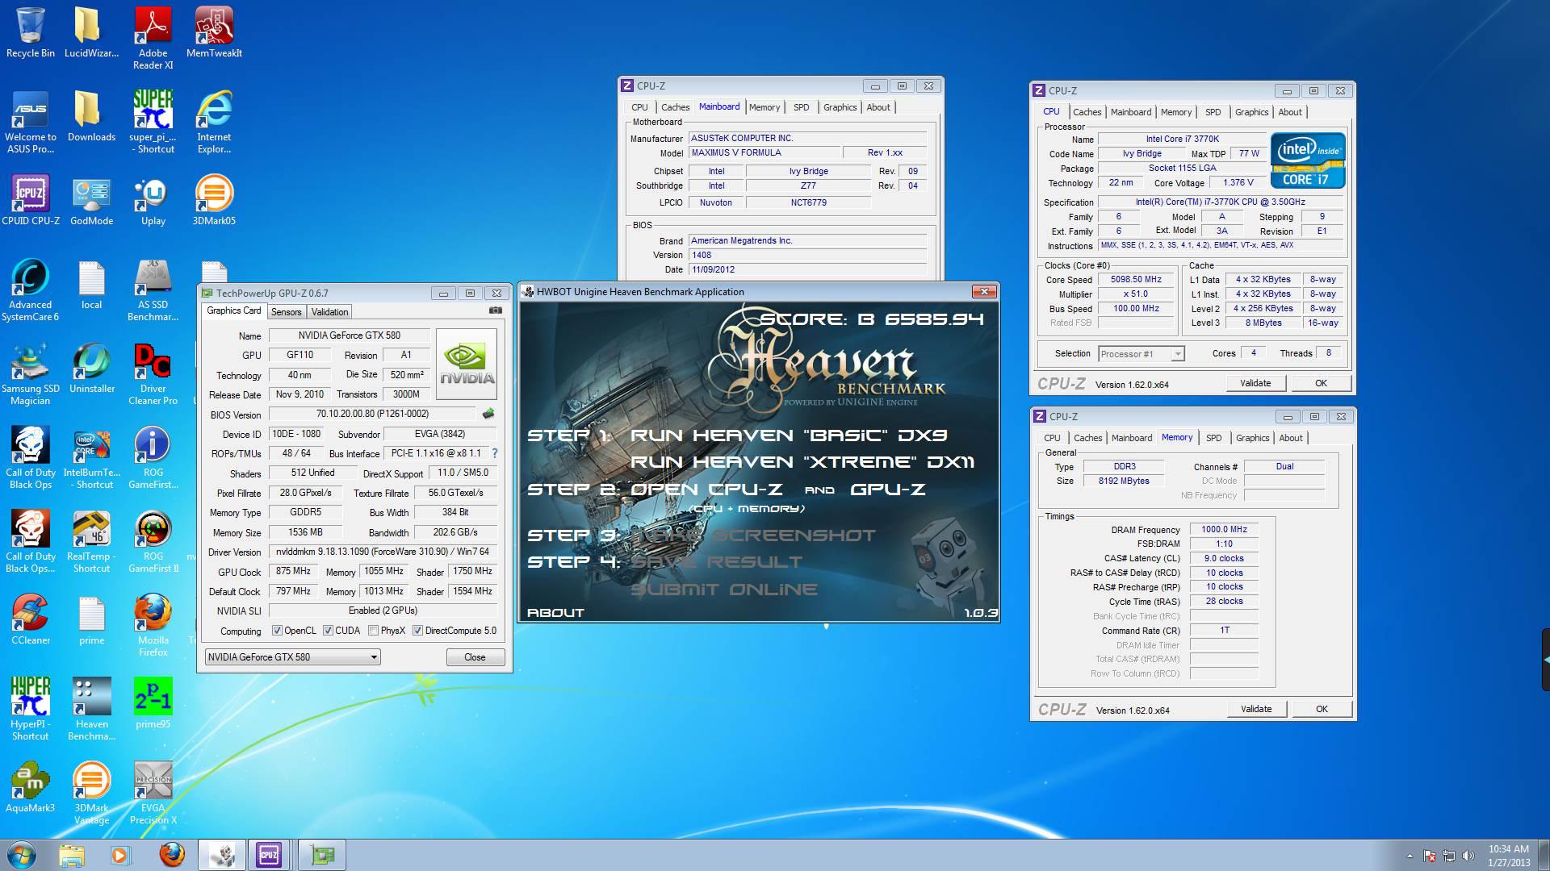The width and height of the screenshot is (1550, 871).
Task: Toggle the CUDA checkbox in GPU-Z
Action: point(329,631)
